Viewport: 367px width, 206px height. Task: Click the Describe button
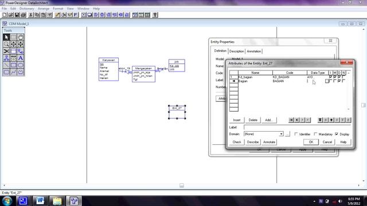pos(253,142)
